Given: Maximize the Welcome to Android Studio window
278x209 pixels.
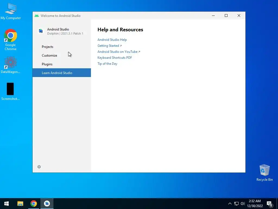Looking at the screenshot, I should pyautogui.click(x=226, y=16).
